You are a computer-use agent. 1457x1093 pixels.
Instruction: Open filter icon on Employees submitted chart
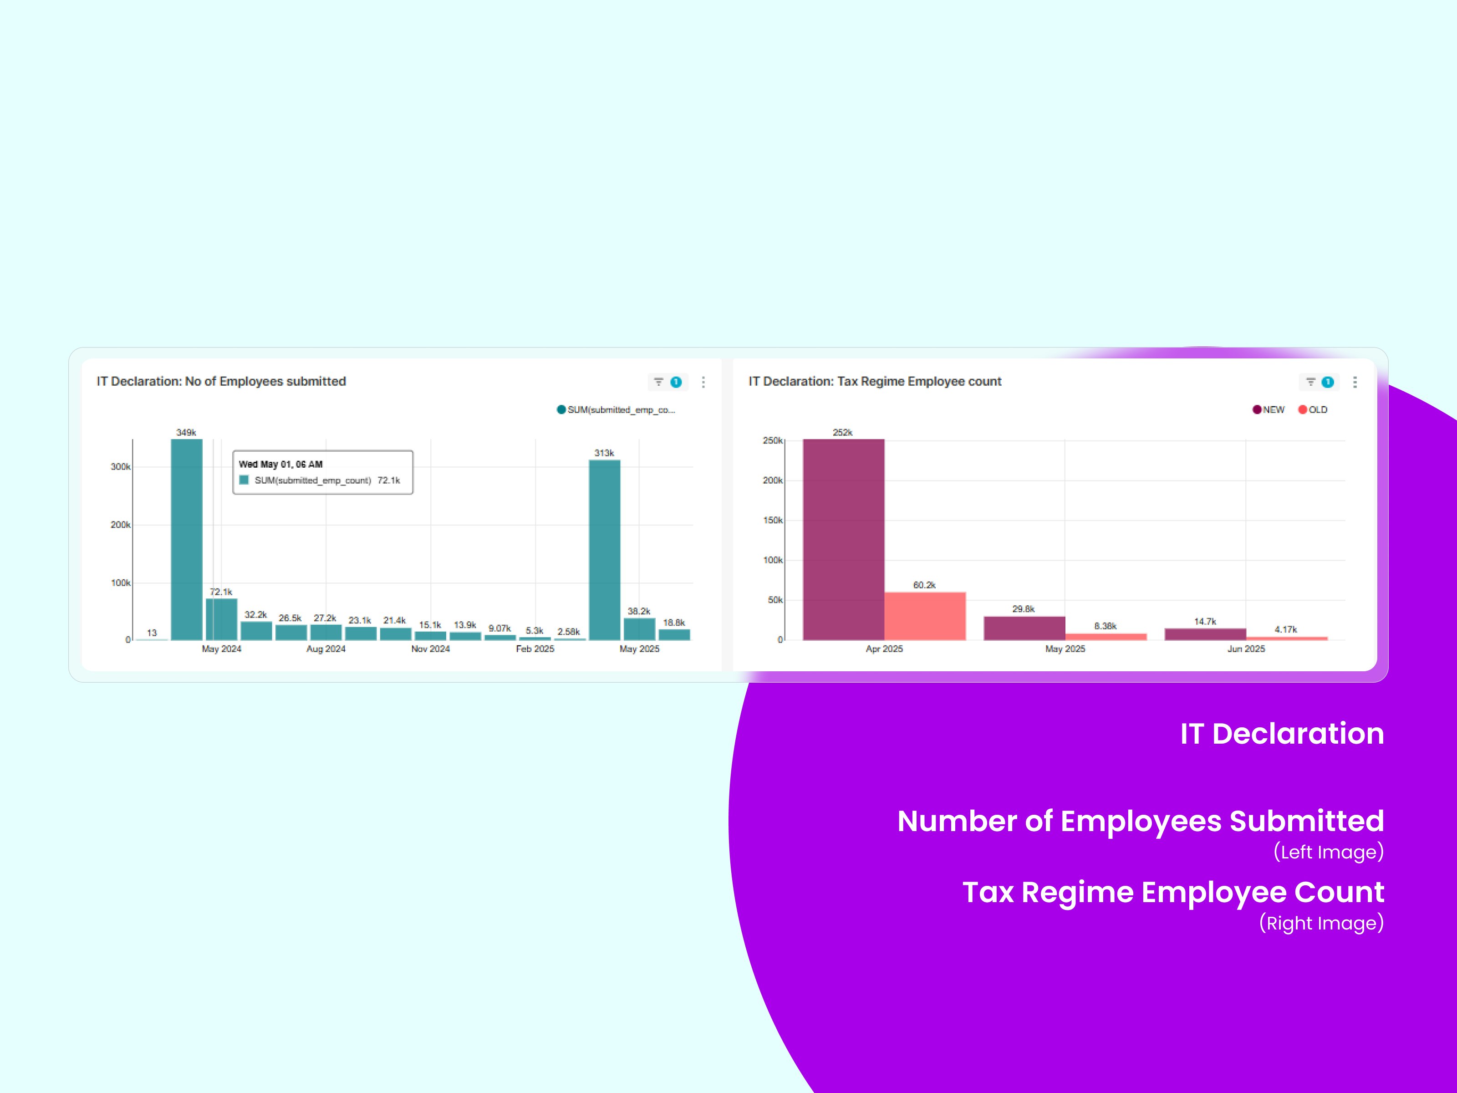[658, 382]
